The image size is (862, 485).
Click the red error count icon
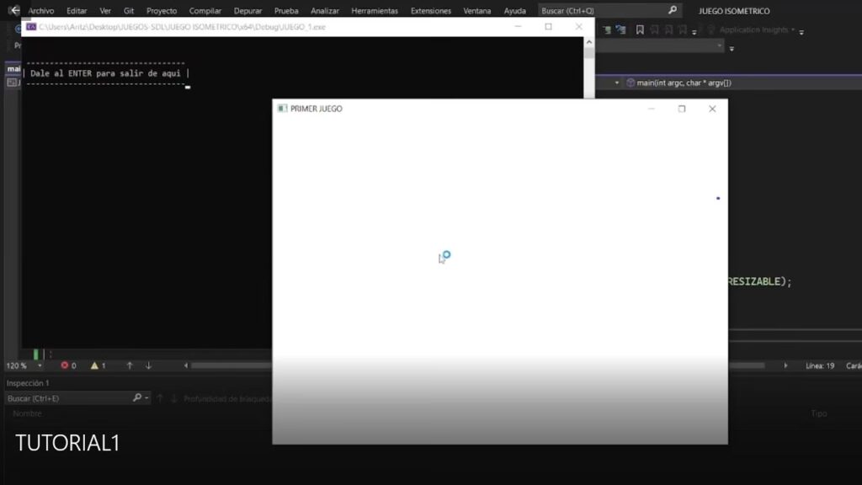point(64,365)
